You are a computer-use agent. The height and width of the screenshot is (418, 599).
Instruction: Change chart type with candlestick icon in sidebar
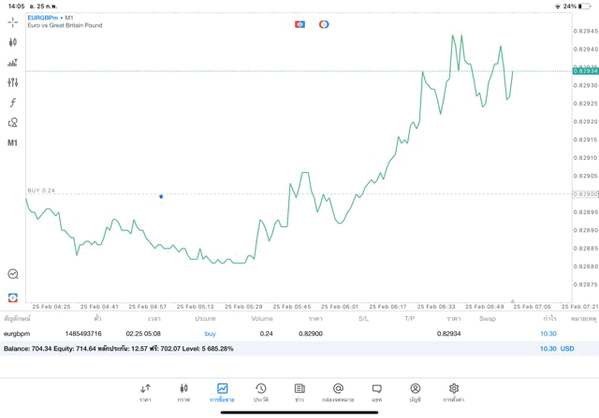[x=13, y=42]
